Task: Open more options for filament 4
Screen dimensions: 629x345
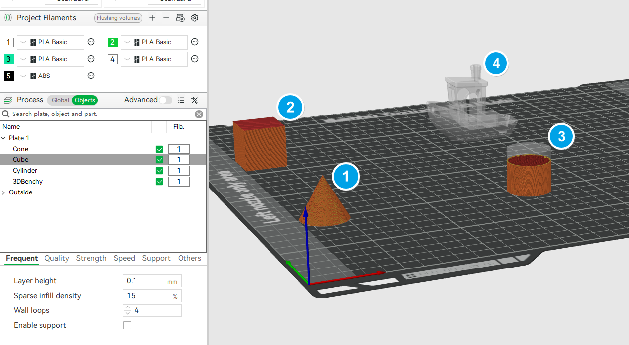Action: point(195,59)
